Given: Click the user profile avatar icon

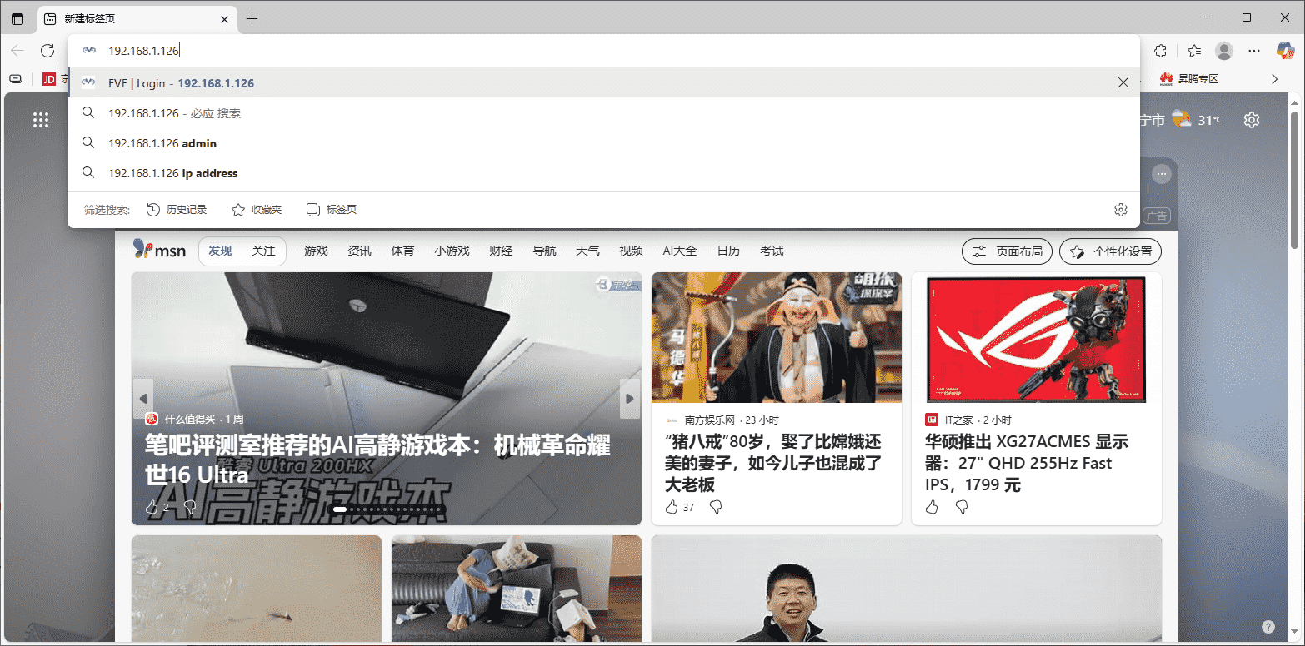Looking at the screenshot, I should [1224, 51].
